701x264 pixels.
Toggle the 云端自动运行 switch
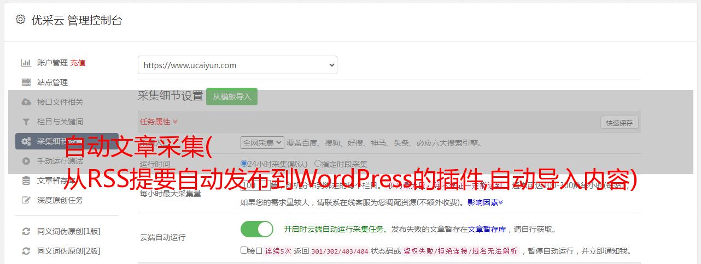pos(257,229)
